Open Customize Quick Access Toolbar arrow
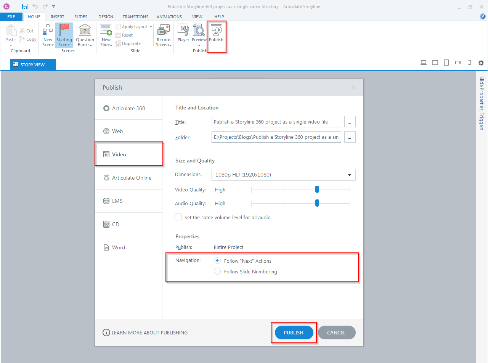This screenshot has height=363, width=488. point(54,6)
